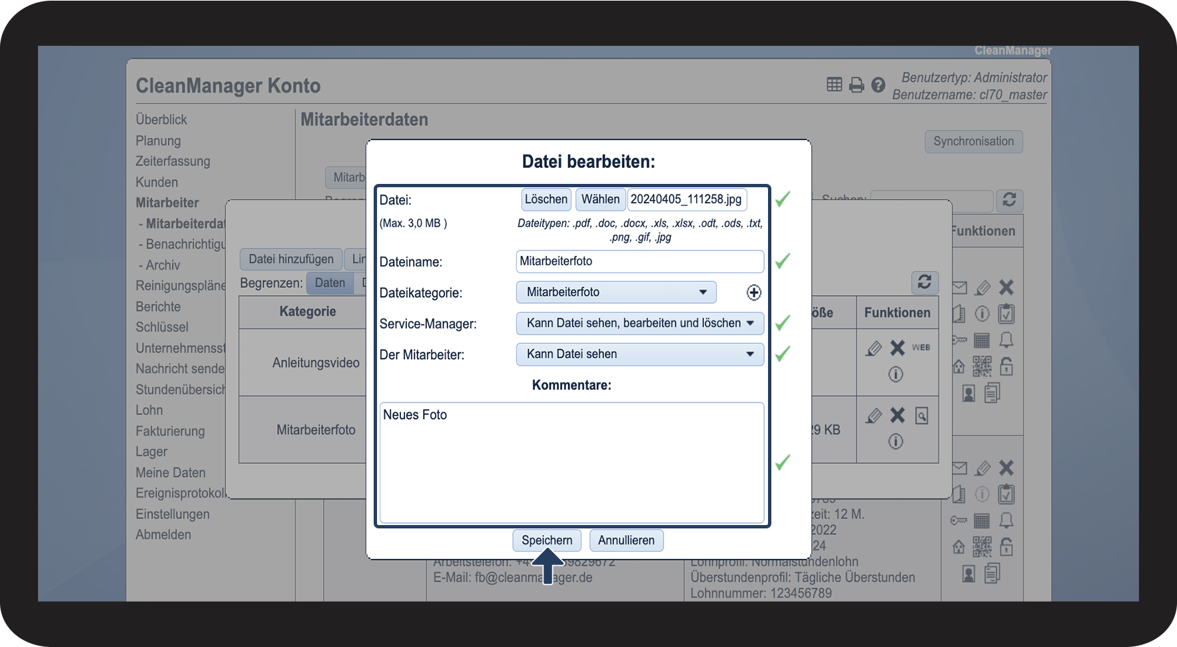
Task: Switch to the Daten filter tab
Action: tap(330, 283)
